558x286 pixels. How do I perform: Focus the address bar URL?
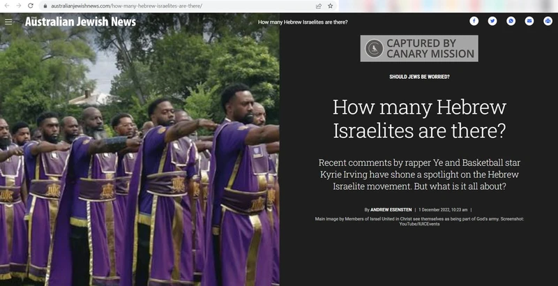coord(127,6)
